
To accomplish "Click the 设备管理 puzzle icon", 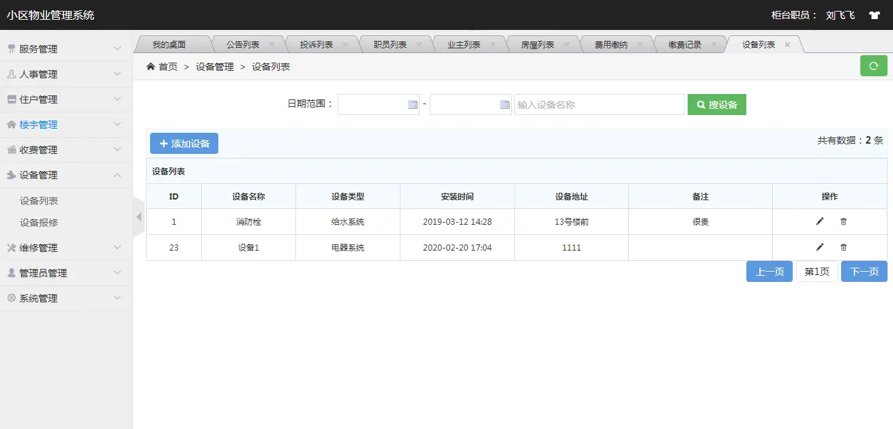I will click(x=11, y=175).
